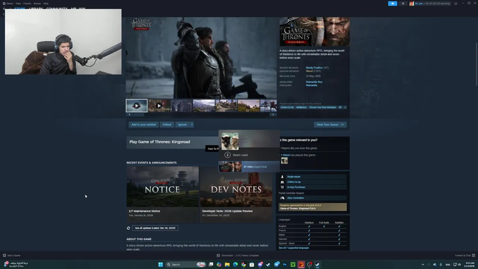This screenshot has width=478, height=269.
Task: Follow this game
Action: (x=167, y=124)
